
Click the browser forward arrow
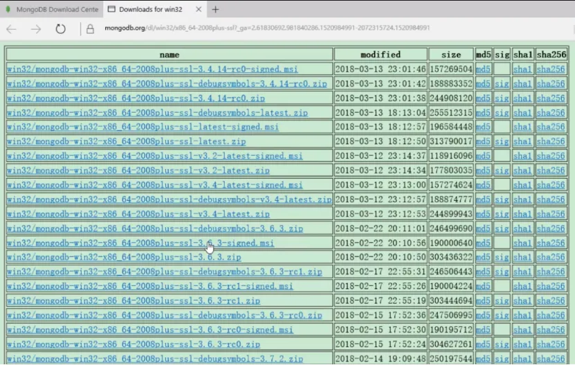click(x=36, y=29)
